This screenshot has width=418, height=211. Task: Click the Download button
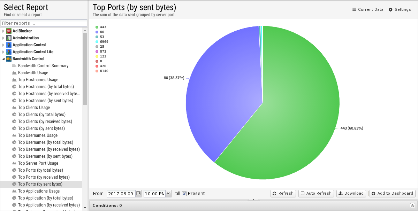[351, 194]
